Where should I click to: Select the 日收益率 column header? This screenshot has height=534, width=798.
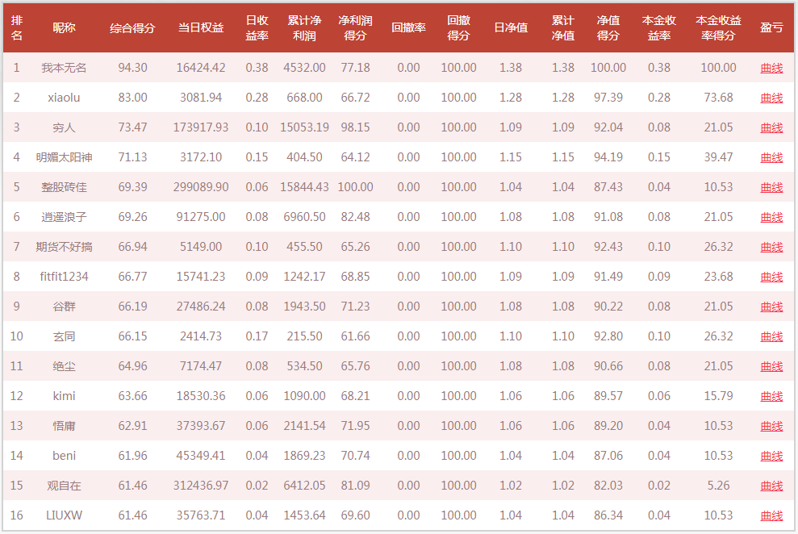(257, 28)
